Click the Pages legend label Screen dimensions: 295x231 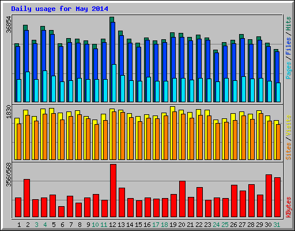(289, 70)
